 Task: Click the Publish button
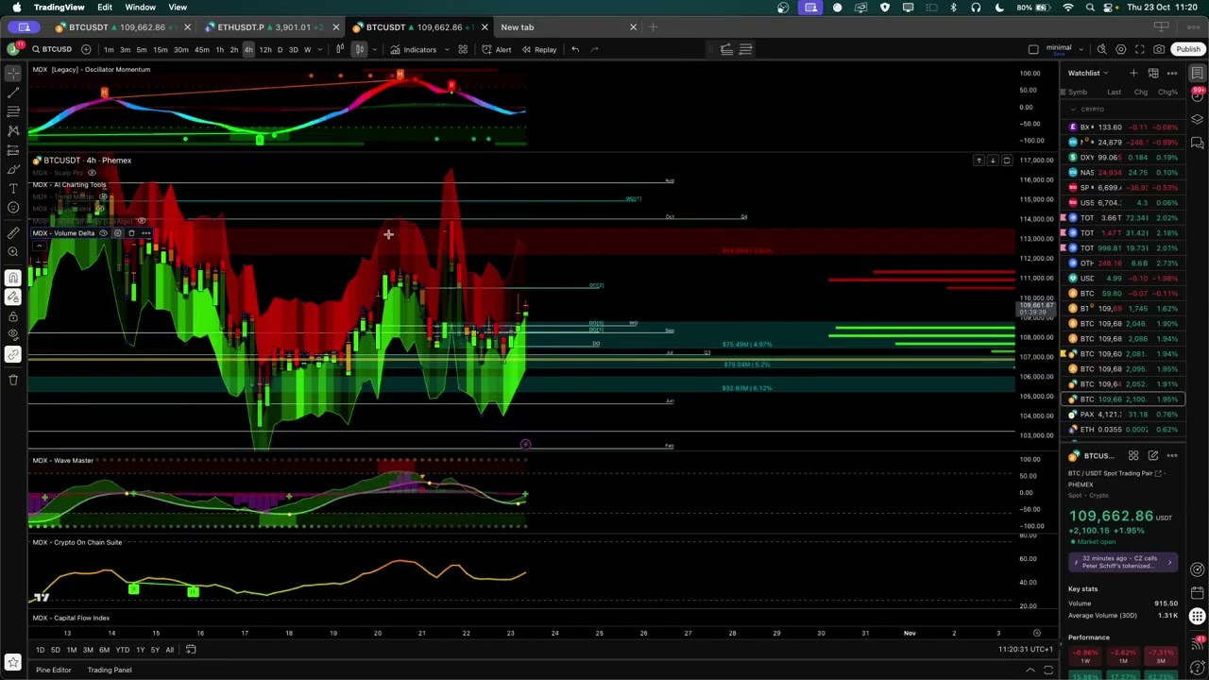(x=1188, y=49)
